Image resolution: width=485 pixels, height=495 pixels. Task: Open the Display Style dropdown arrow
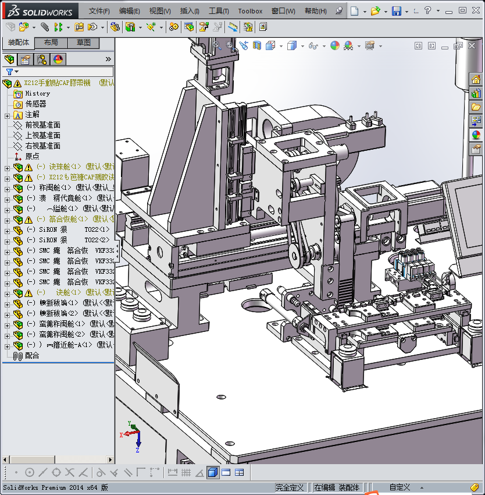coord(301,46)
